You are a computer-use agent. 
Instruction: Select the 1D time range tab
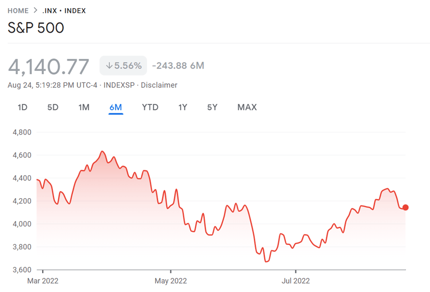point(22,107)
